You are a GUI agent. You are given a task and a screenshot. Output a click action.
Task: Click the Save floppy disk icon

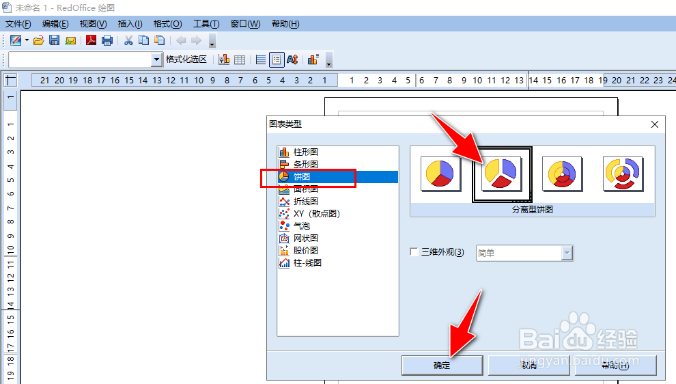(x=55, y=40)
